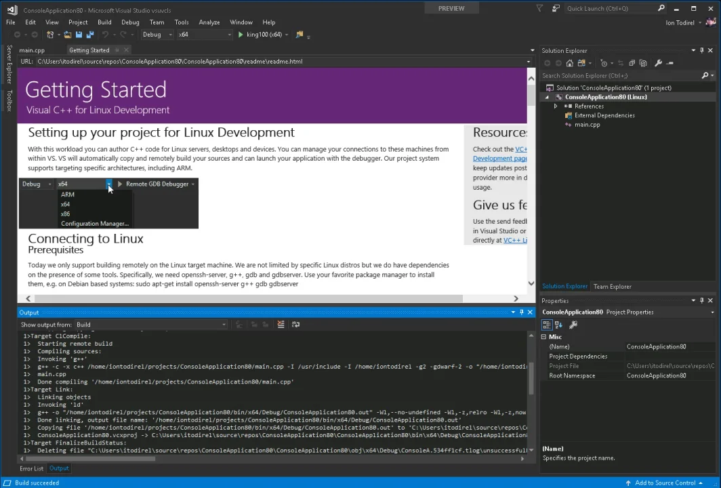Click the Sync with Active Document icon
This screenshot has height=488, width=721.
[x=620, y=63]
